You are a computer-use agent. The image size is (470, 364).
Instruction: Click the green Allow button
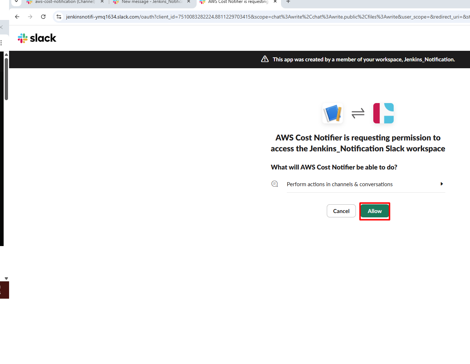tap(375, 211)
